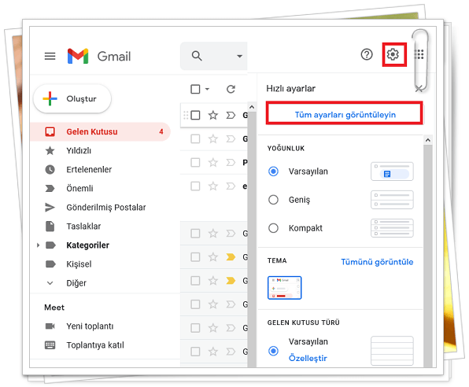The width and height of the screenshot is (469, 387).
Task: Click Toplantıya katıl
Action: tap(94, 345)
